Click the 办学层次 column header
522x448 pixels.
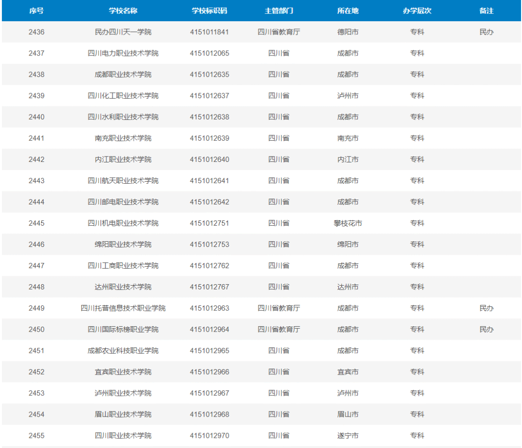[417, 11]
